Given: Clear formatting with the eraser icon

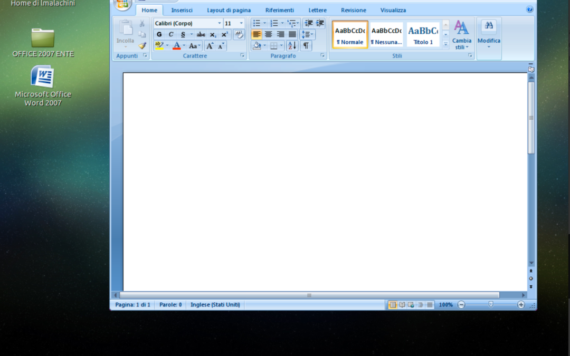Looking at the screenshot, I should point(239,34).
